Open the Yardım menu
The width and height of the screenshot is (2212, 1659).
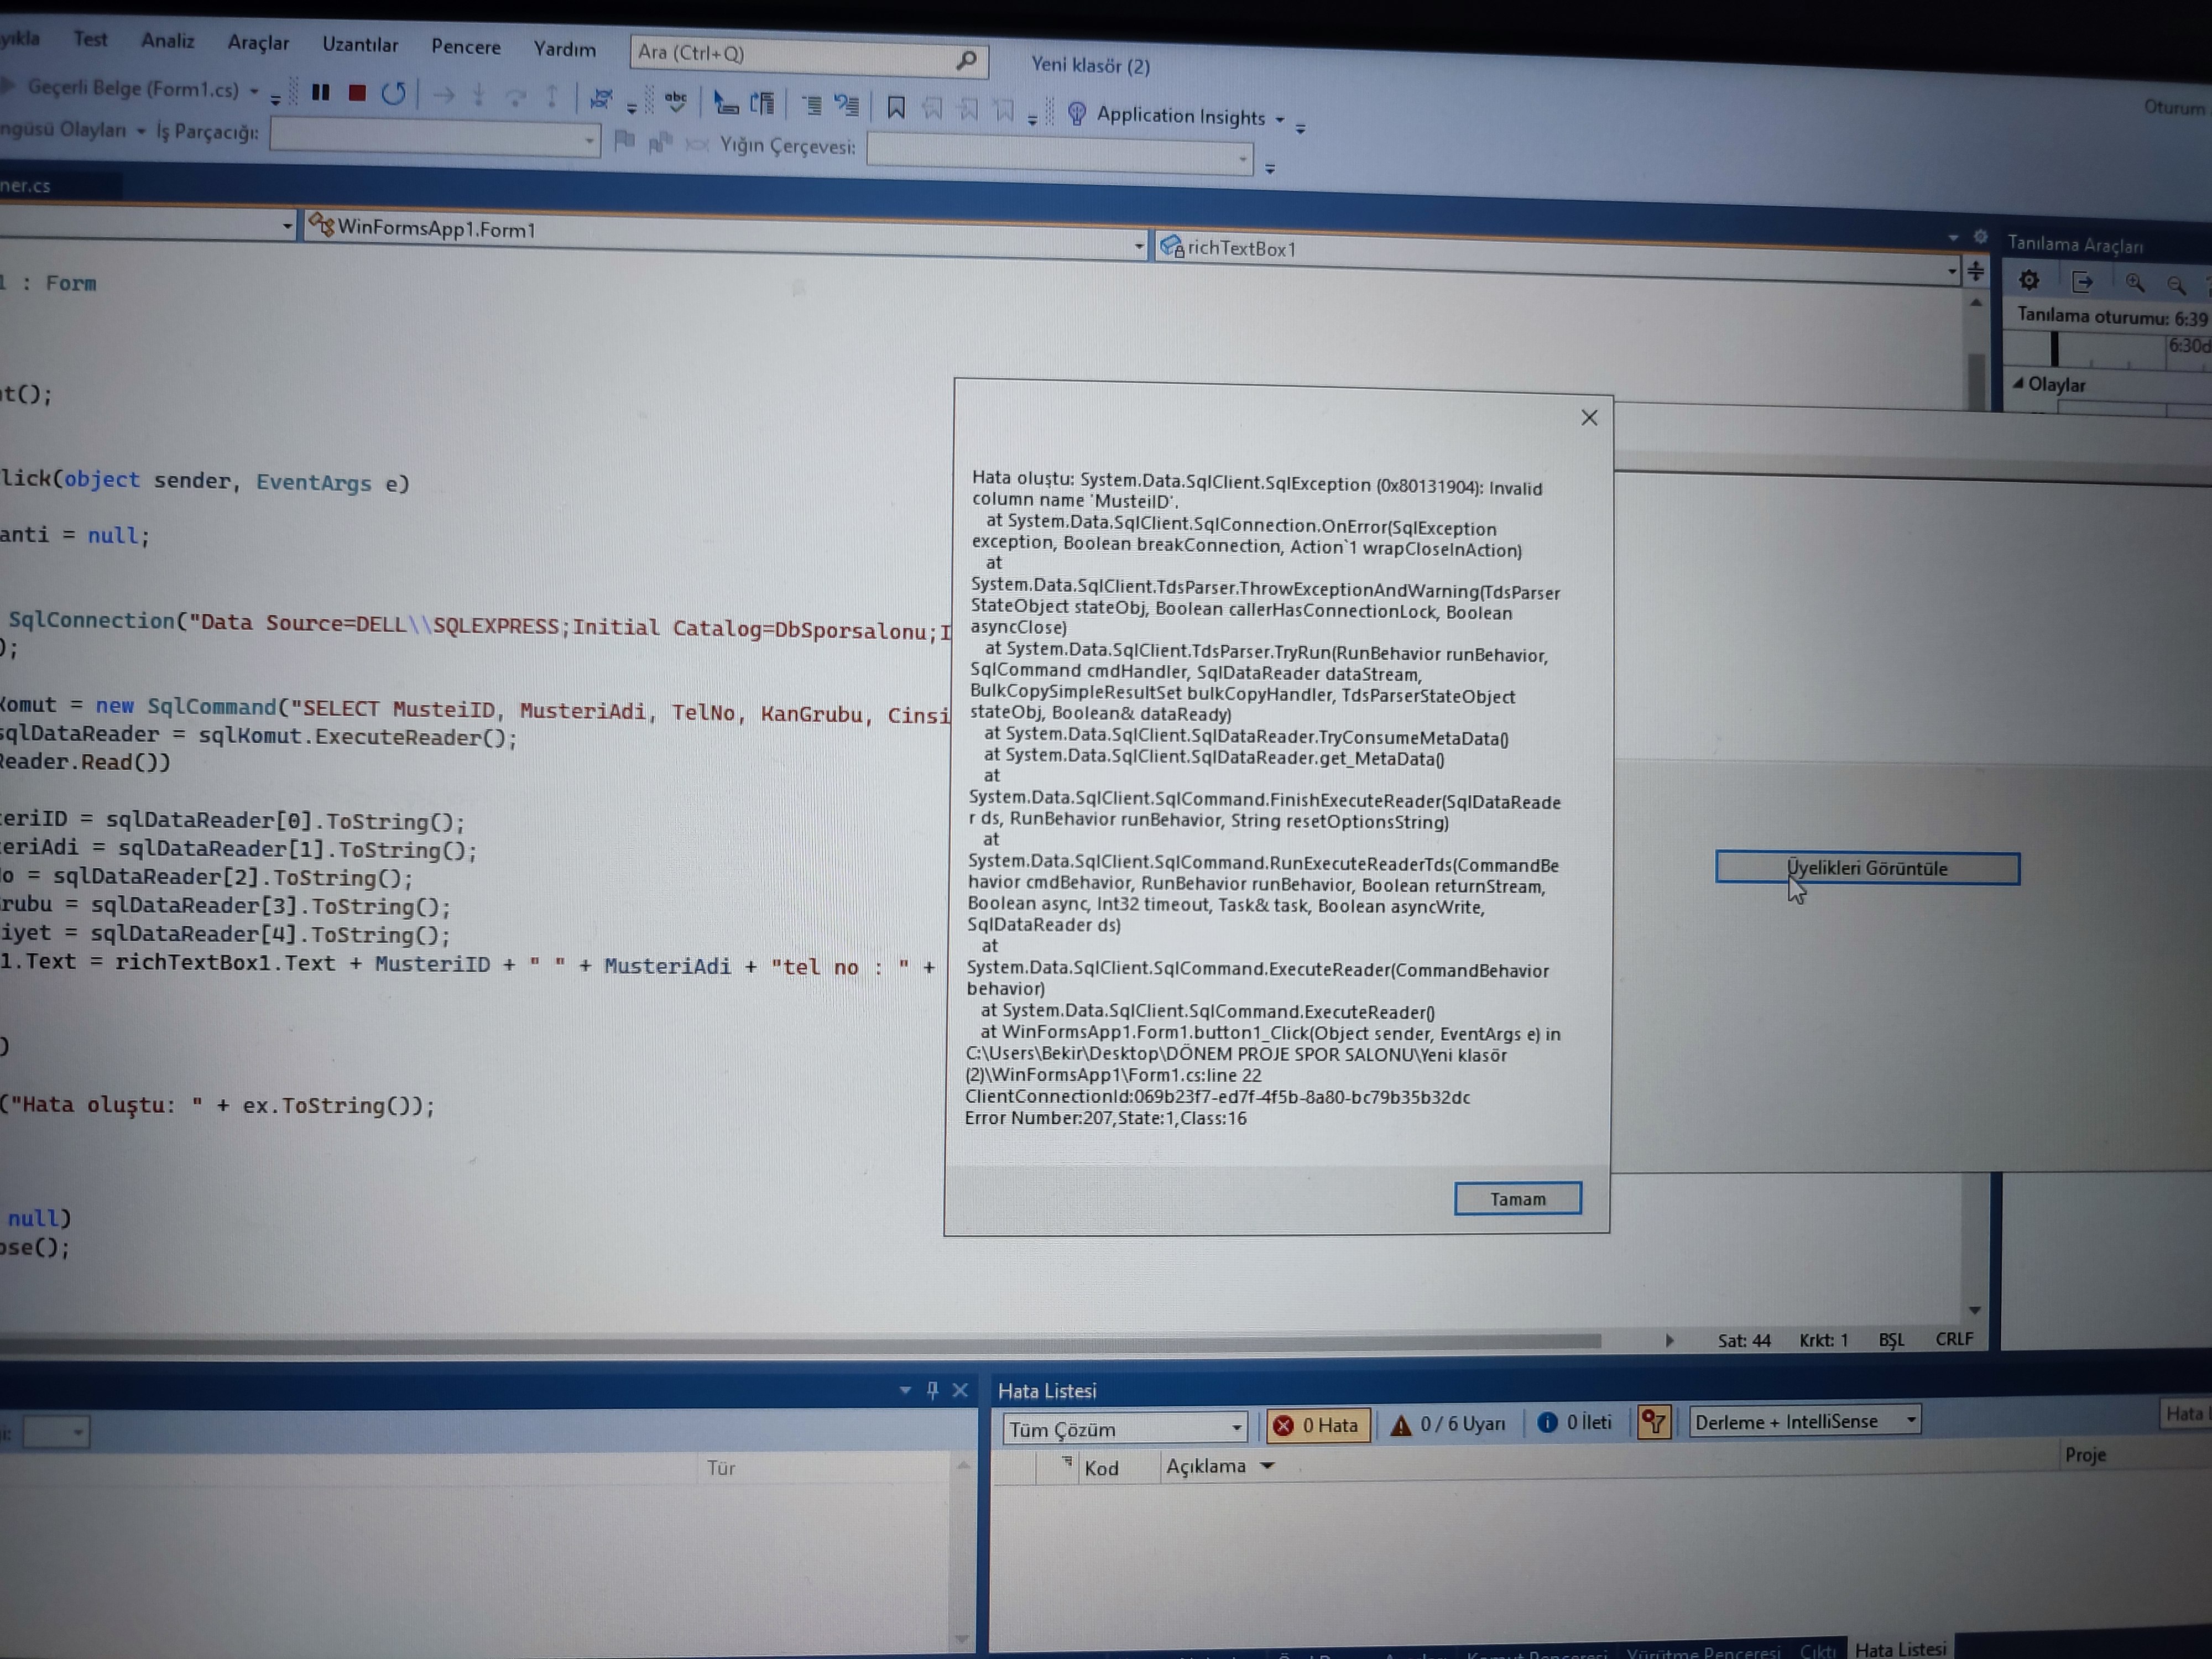564,49
